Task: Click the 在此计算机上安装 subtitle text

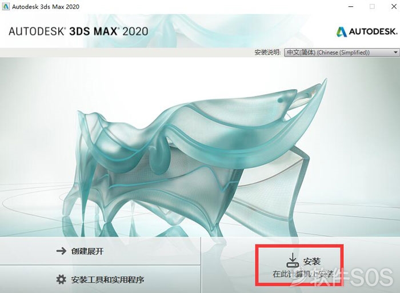Action: tap(303, 274)
